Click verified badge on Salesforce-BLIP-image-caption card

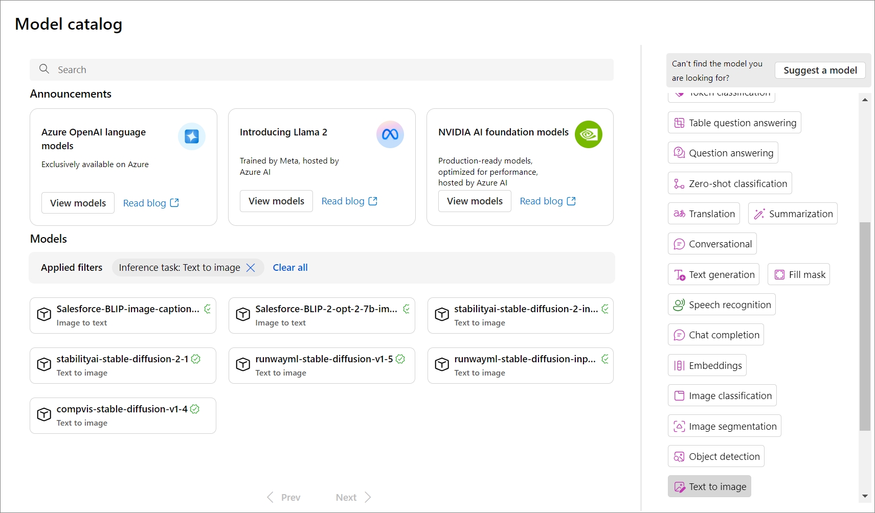point(208,309)
